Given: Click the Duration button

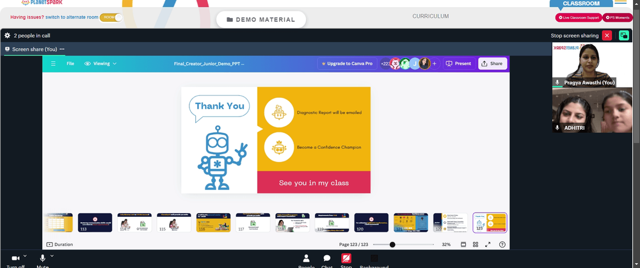Looking at the screenshot, I should click(60, 244).
